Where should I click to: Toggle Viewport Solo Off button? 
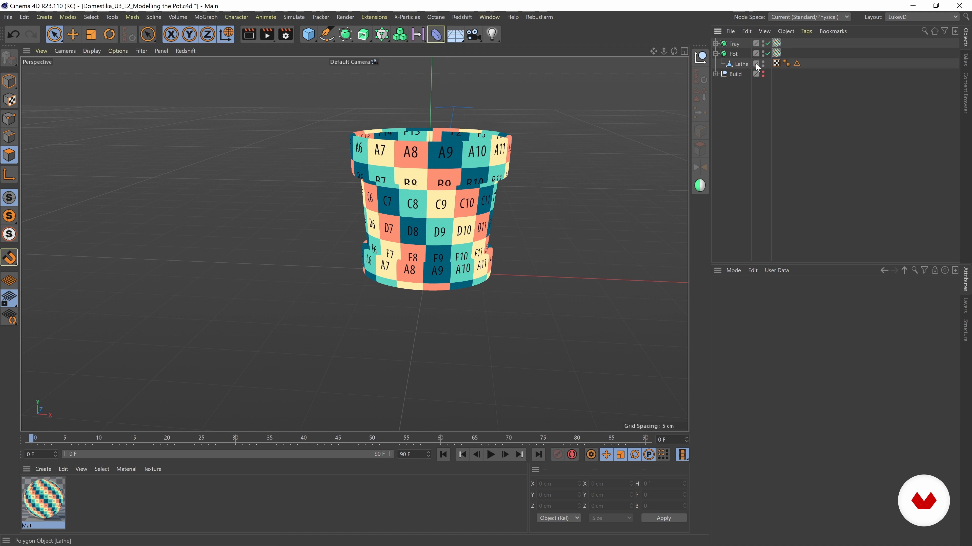pyautogui.click(x=9, y=198)
